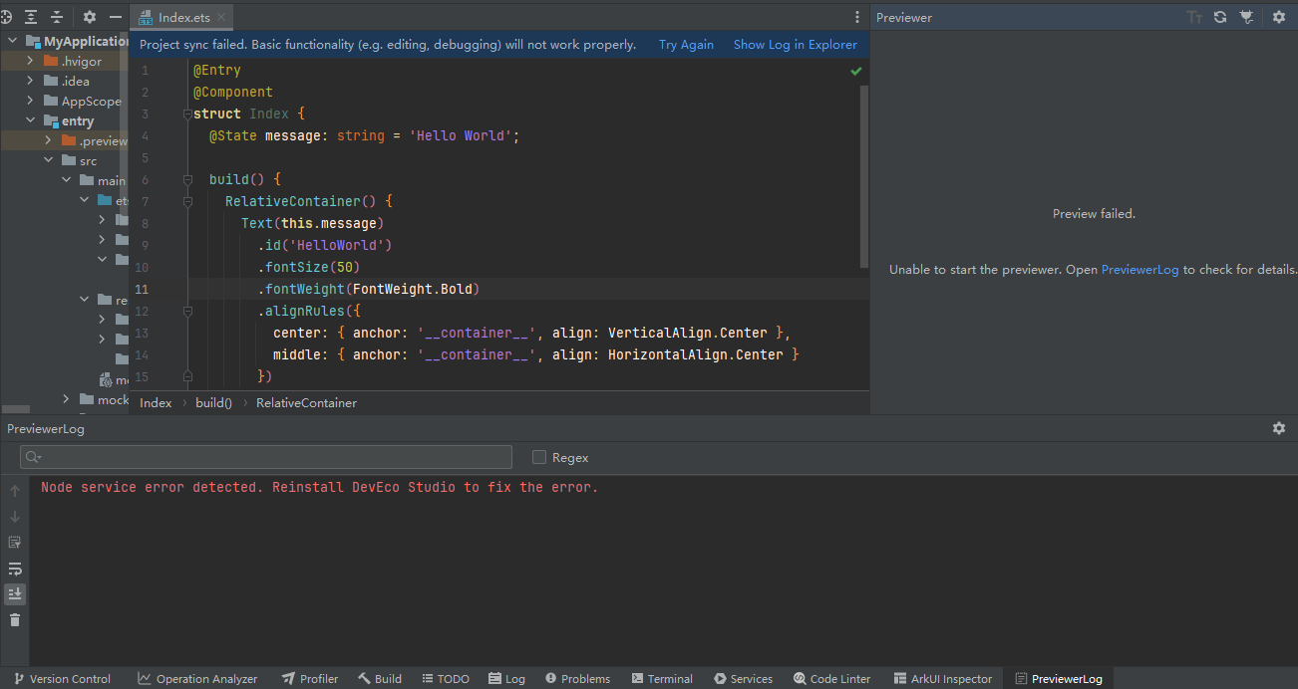Click the plug icon in the Previewer header
The height and width of the screenshot is (689, 1298).
point(1246,17)
